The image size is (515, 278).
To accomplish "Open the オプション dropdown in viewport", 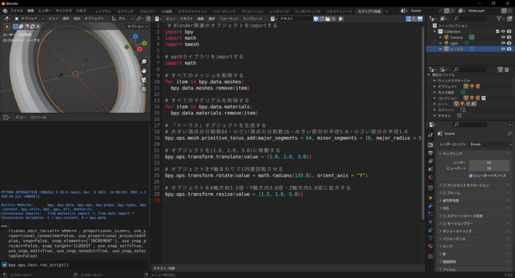I will pos(138,26).
